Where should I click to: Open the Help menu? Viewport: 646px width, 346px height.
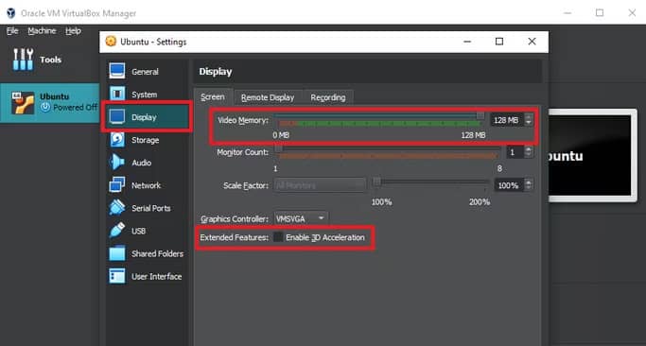point(73,31)
